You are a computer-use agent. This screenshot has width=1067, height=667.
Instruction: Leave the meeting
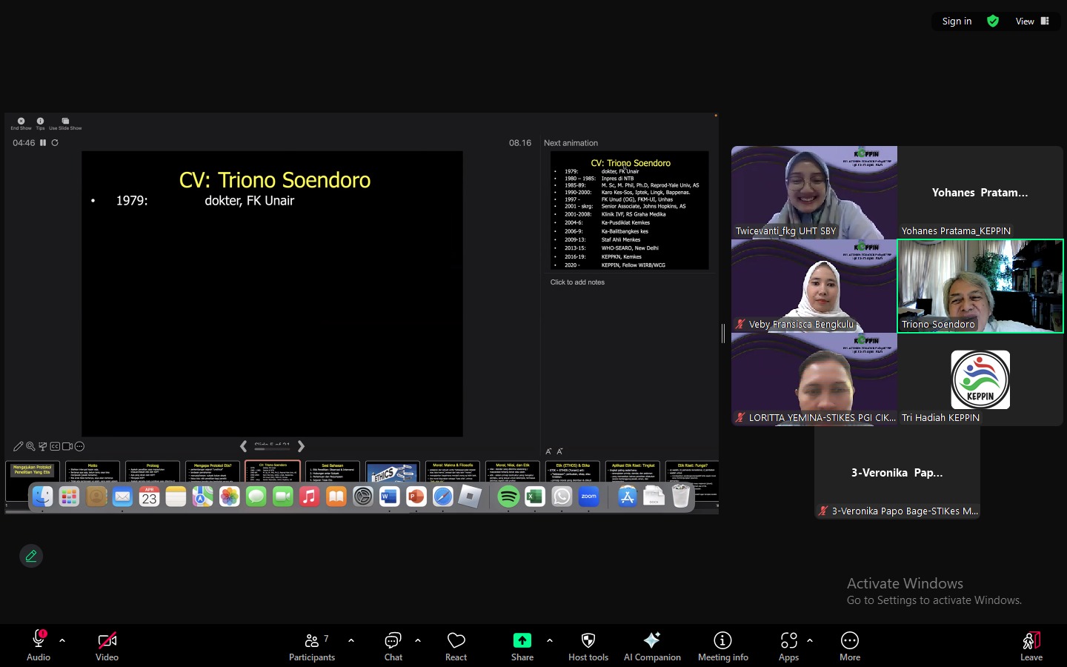point(1031,646)
